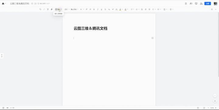
Task: Open the last toolbar icon dropdown
Action: coord(171,9)
